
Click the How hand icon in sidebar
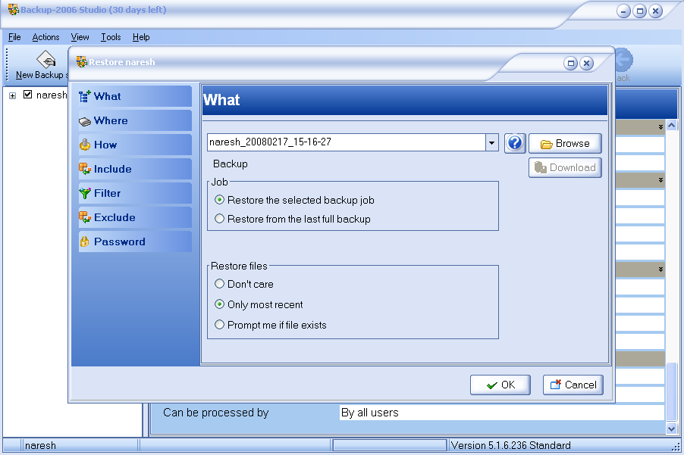85,145
